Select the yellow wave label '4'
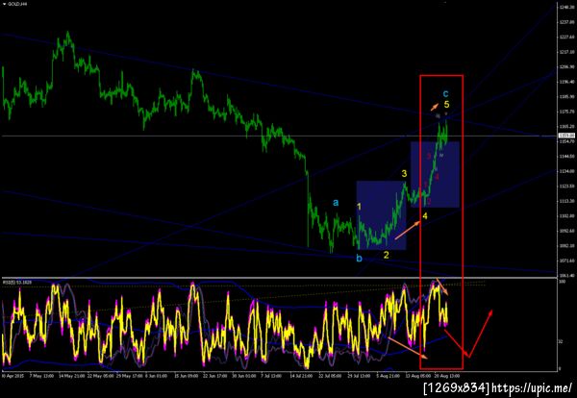 coord(425,216)
